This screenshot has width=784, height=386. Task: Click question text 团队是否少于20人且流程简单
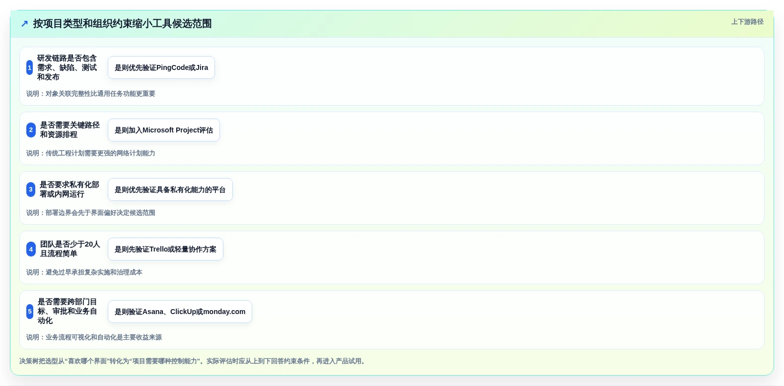tap(70, 249)
